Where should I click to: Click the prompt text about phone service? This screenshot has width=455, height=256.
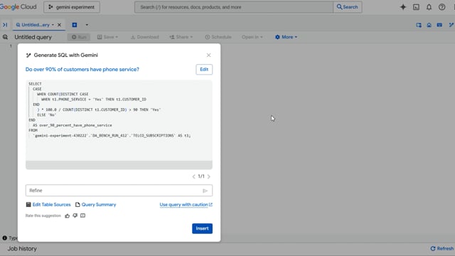(82, 70)
